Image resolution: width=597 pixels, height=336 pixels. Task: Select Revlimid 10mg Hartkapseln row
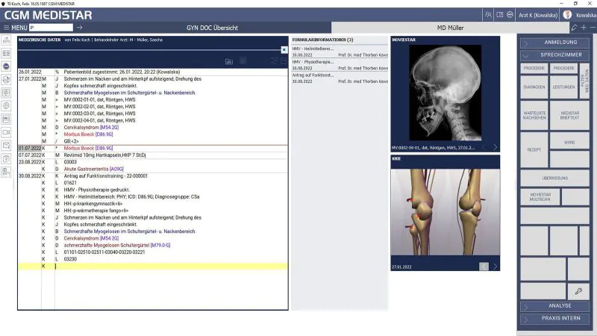(x=153, y=155)
